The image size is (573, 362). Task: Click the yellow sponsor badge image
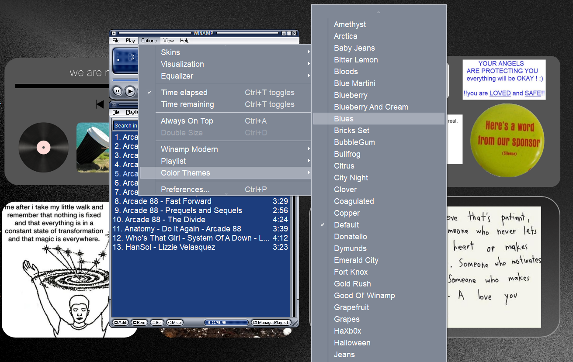pos(507,141)
